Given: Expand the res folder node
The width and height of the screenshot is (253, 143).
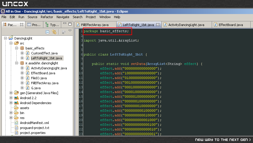Looking at the screenshot, I should 11,118.
